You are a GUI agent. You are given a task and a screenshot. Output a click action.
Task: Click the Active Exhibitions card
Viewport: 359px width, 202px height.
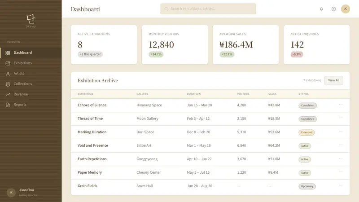[104, 44]
